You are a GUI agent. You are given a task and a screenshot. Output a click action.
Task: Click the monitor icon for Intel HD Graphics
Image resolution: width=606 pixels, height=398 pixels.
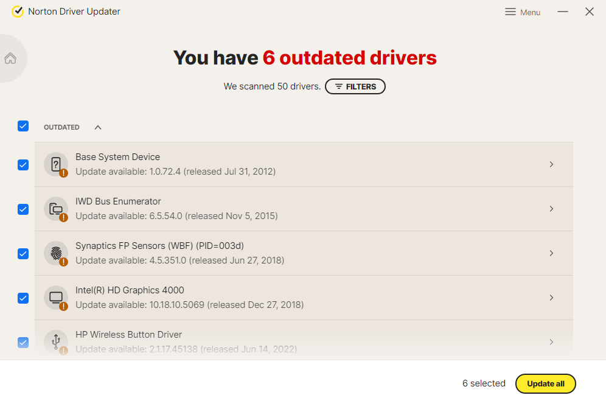(56, 298)
